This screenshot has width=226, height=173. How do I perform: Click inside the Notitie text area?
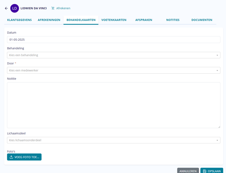[113, 105]
